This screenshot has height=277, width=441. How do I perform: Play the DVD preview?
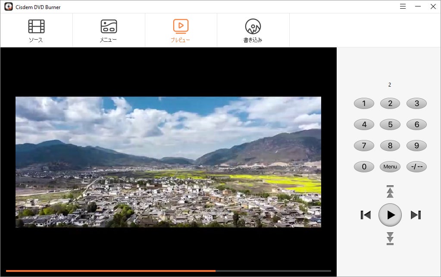tap(390, 215)
